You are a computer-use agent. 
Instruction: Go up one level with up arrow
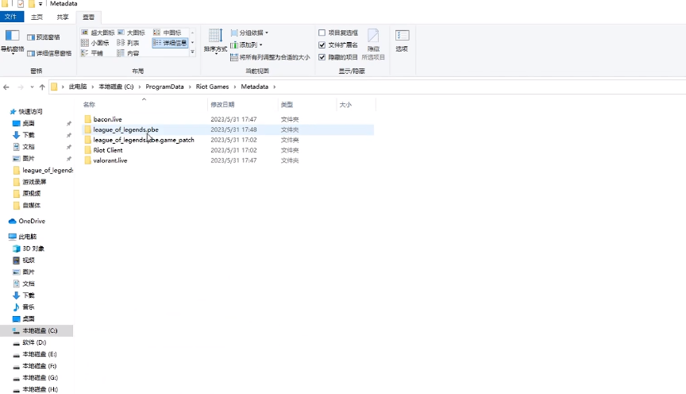point(42,87)
